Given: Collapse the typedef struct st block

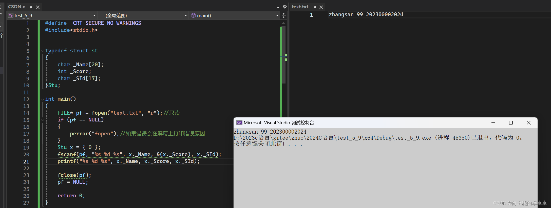Looking at the screenshot, I should (x=43, y=51).
